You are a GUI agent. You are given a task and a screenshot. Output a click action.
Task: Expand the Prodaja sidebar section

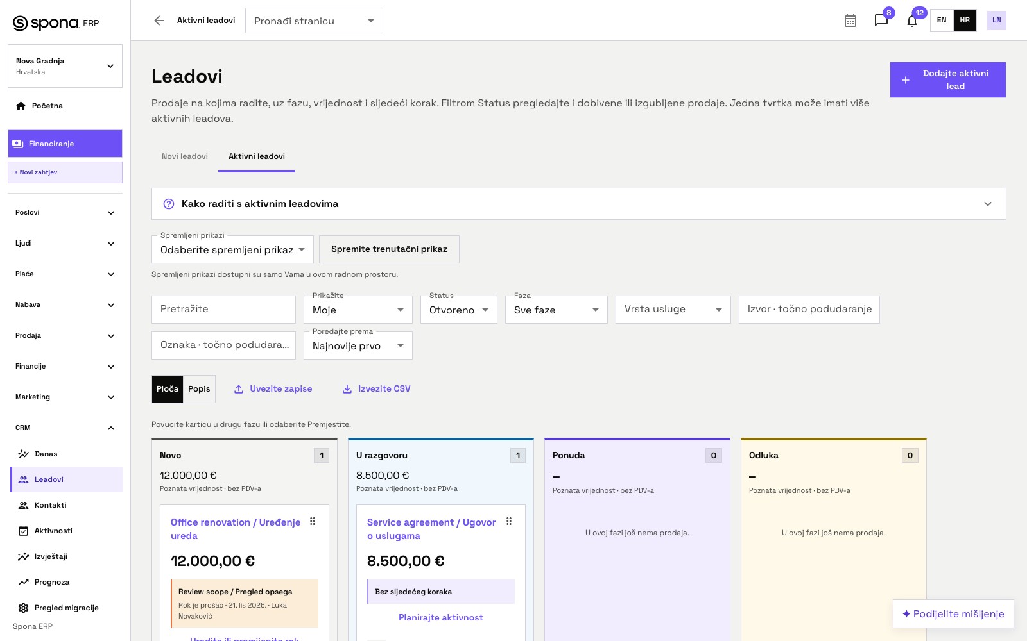pyautogui.click(x=65, y=335)
